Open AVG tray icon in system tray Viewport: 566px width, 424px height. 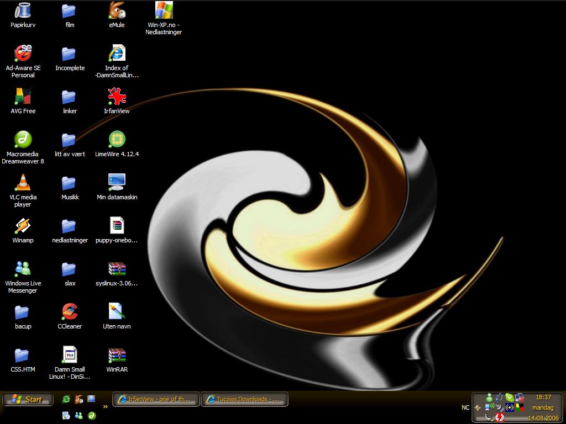click(x=520, y=407)
